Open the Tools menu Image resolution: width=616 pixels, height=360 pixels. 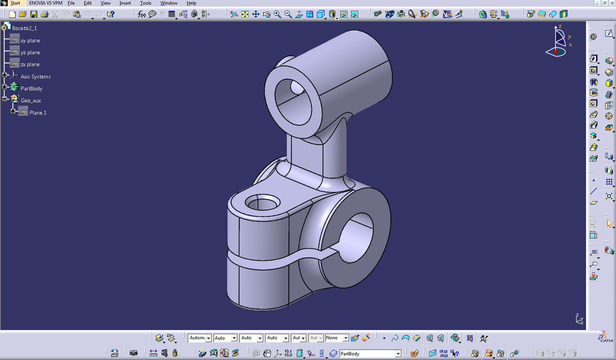(145, 3)
